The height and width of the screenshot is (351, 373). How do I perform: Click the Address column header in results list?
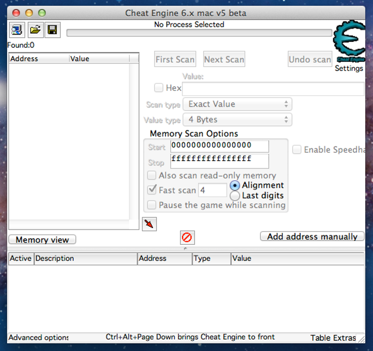pos(39,59)
